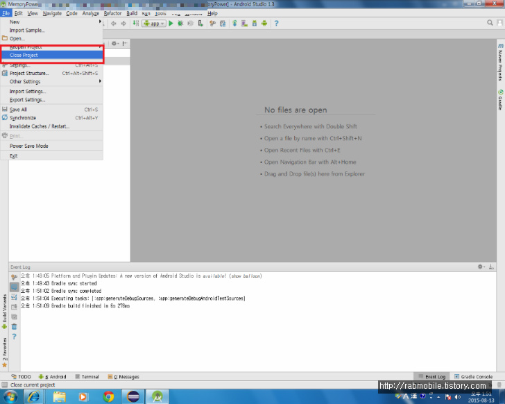Viewport: 505px width, 404px height.
Task: Choose Export Settings menu entry
Action: pos(51,100)
